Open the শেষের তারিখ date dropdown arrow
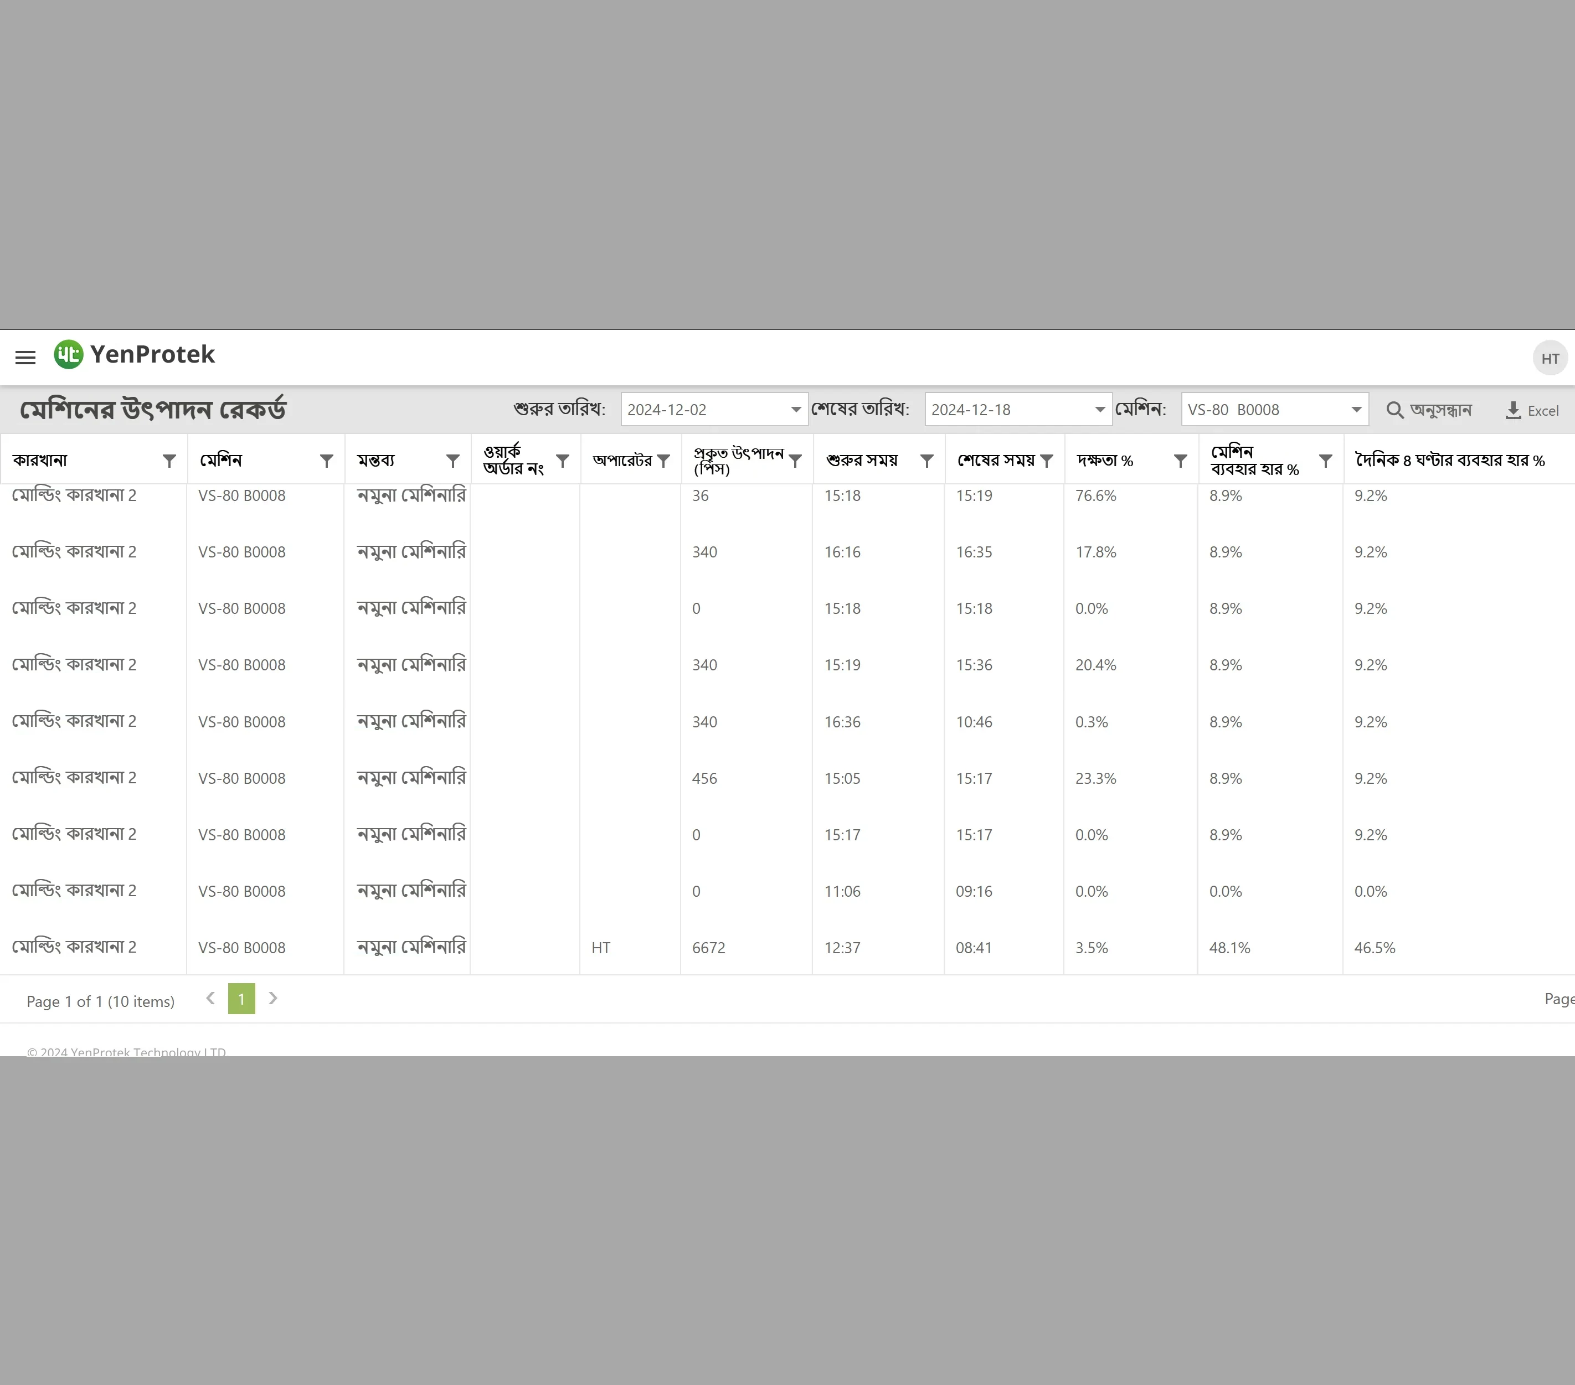1575x1385 pixels. 1100,410
